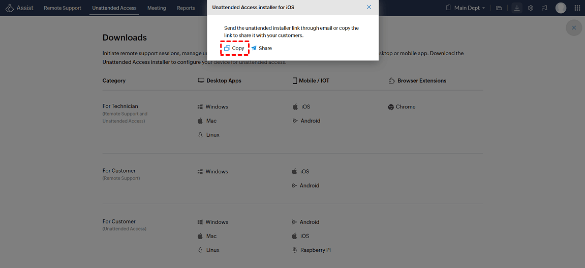Download Mac app for Technician
Screen dimensions: 585x268
207,121
